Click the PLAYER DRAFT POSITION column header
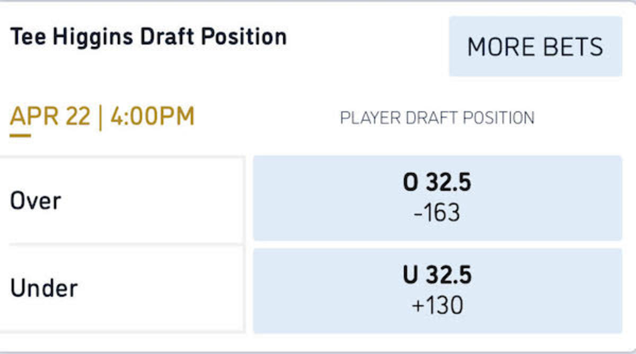The image size is (636, 354). click(437, 118)
